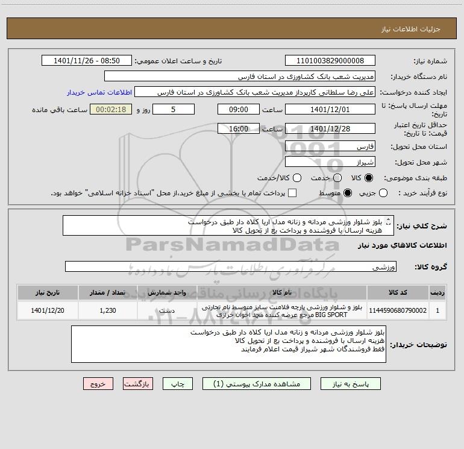Click the پاسخ به نیاز button
This screenshot has width=464, height=449.
[x=351, y=384]
